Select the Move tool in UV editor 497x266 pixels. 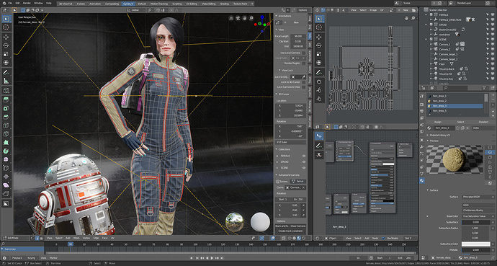pos(319,37)
